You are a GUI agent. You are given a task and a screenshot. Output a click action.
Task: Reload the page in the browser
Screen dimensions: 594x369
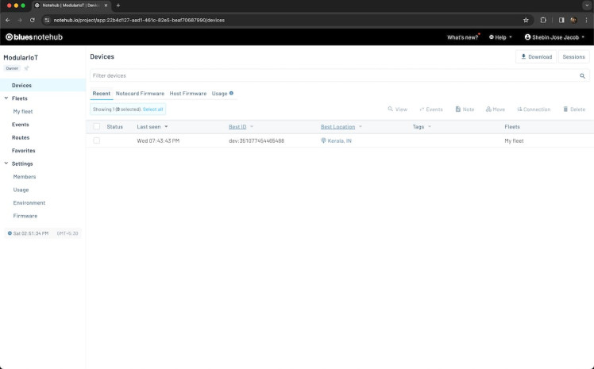(x=33, y=20)
